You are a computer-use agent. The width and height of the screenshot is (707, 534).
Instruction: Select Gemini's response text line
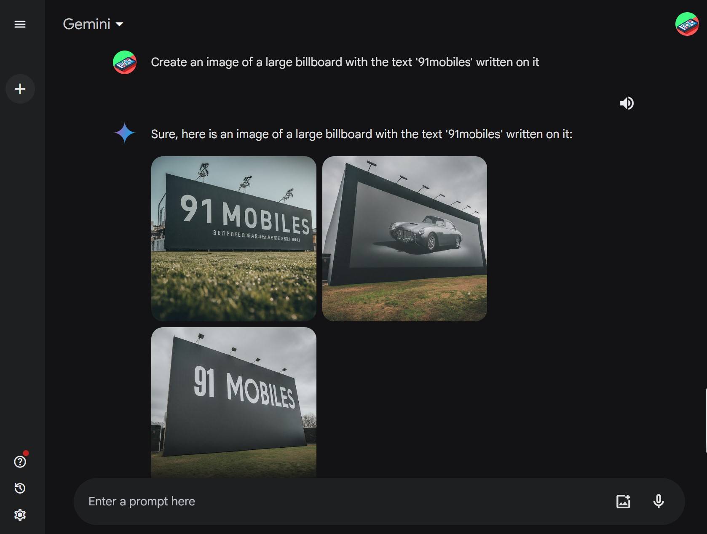tap(362, 134)
